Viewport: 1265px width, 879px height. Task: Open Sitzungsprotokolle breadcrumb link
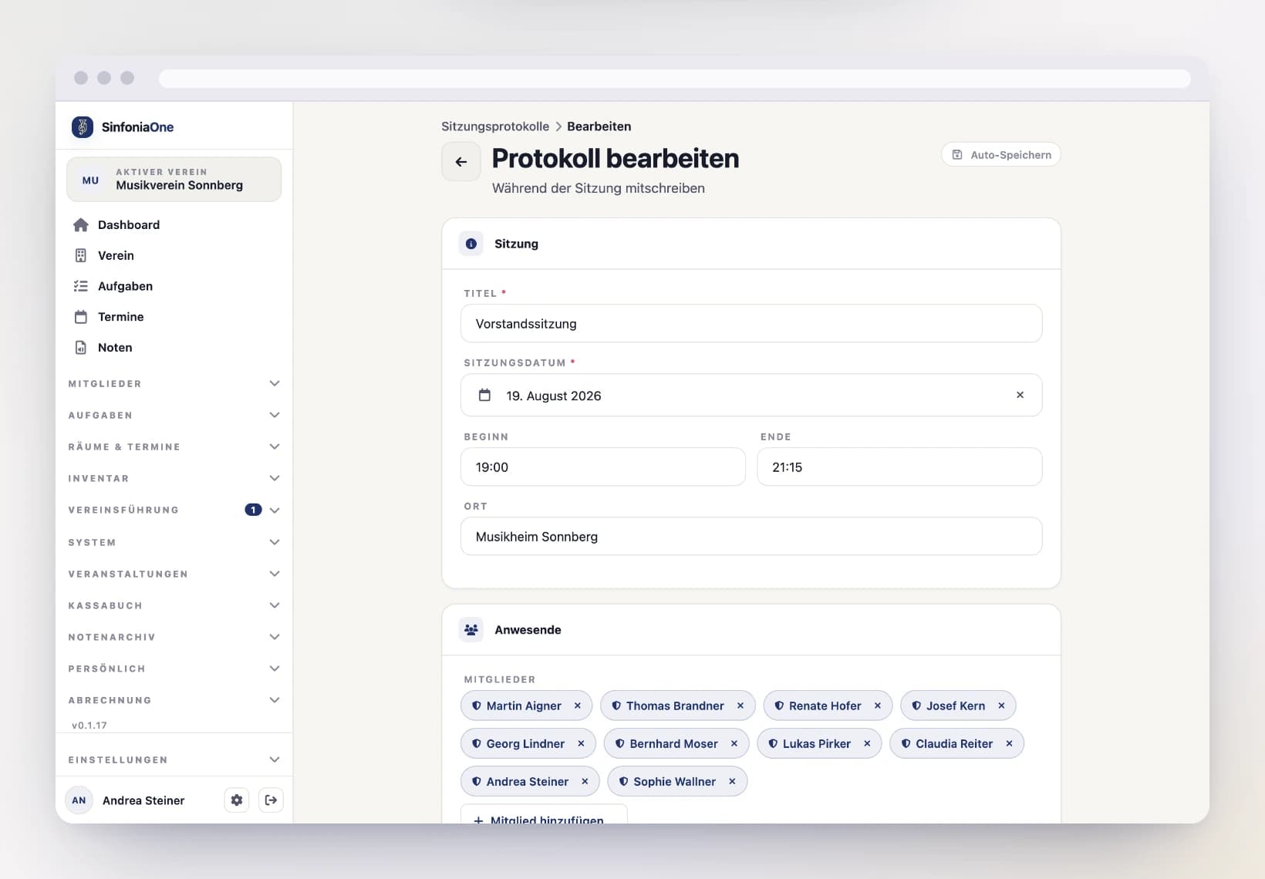tap(495, 126)
